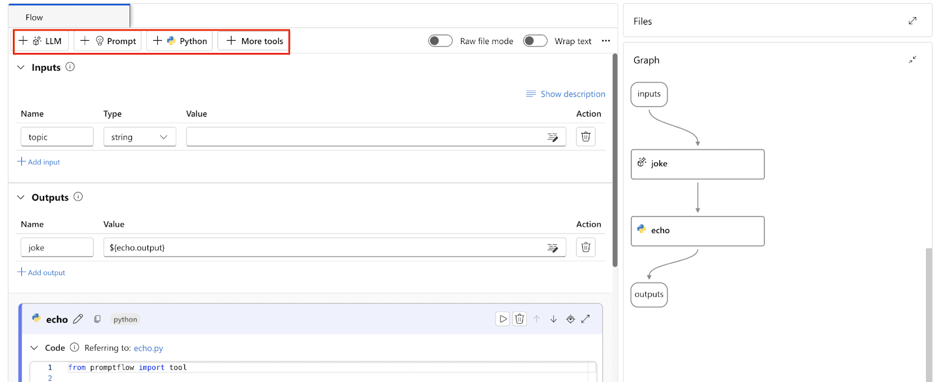This screenshot has width=943, height=382.
Task: Edit the topic input name field
Action: [x=57, y=137]
